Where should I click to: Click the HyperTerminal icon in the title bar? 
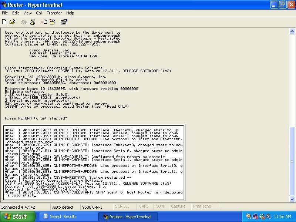point(4,4)
